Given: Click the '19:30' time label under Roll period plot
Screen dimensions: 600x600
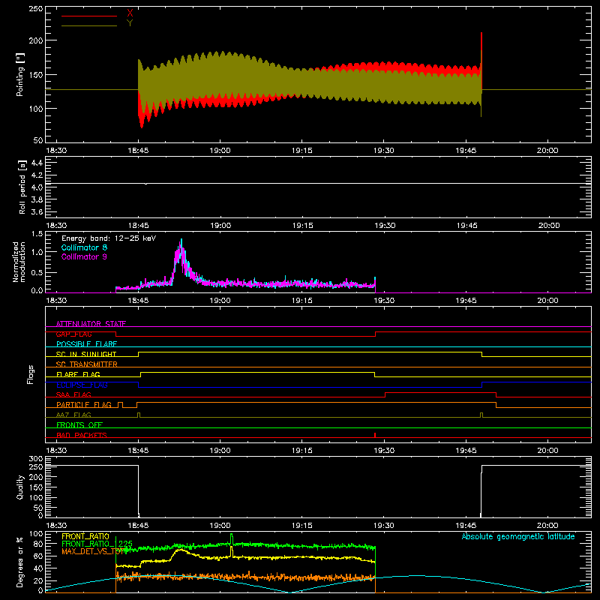Looking at the screenshot, I should [385, 226].
